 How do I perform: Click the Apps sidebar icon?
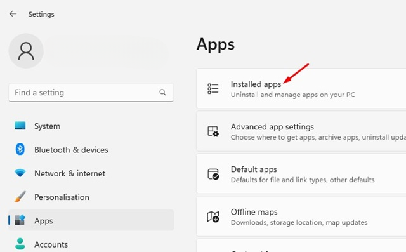pyautogui.click(x=20, y=220)
